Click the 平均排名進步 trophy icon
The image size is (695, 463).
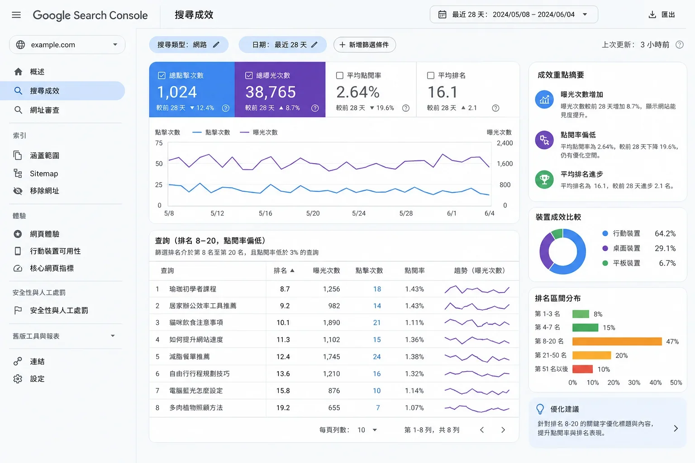pos(544,180)
